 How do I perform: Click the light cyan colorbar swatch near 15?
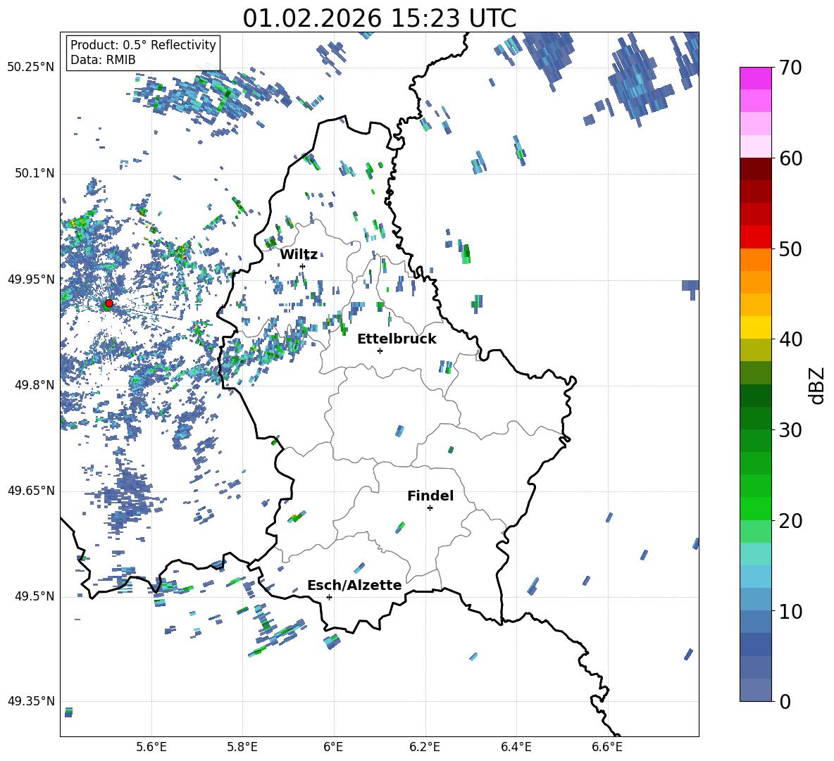(x=755, y=553)
